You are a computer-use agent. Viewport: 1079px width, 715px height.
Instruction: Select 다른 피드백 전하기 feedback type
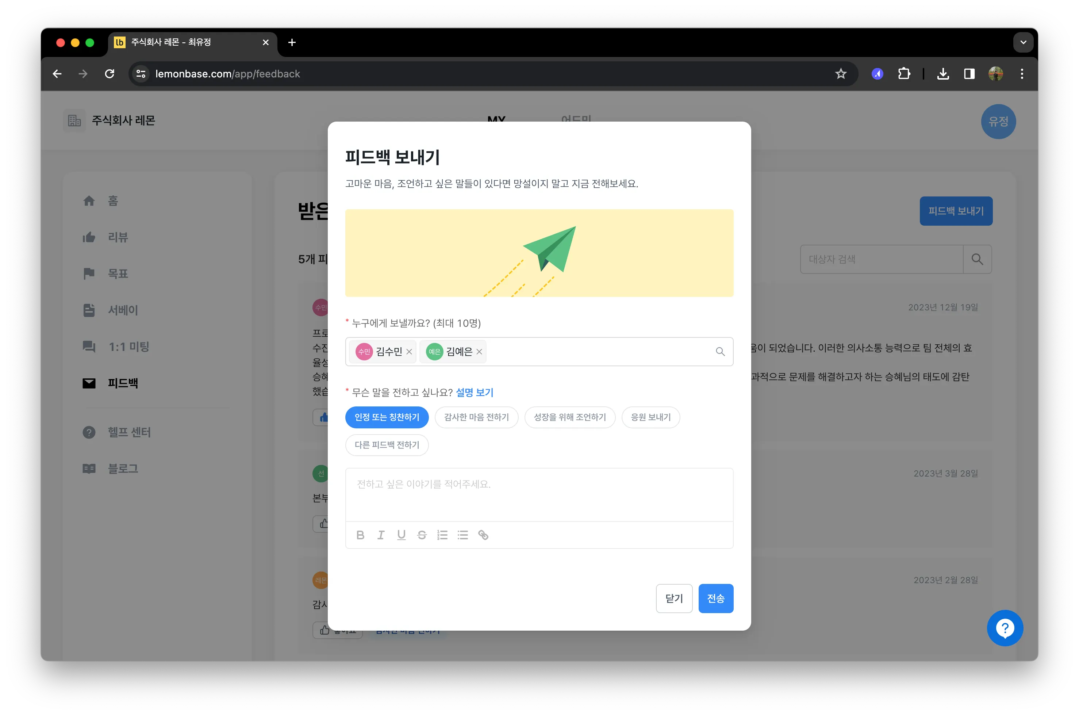(x=387, y=445)
